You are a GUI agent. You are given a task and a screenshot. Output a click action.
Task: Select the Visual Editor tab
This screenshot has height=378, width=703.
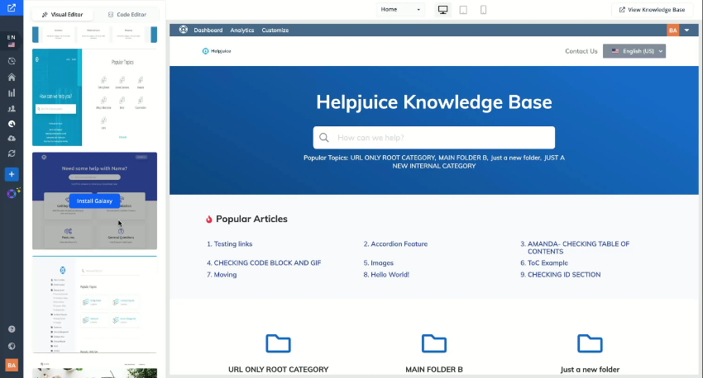[63, 14]
